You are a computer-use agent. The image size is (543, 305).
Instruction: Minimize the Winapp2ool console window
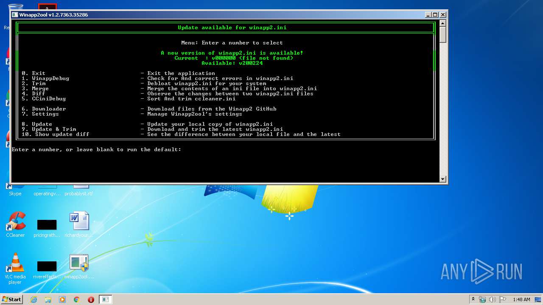[x=428, y=15]
